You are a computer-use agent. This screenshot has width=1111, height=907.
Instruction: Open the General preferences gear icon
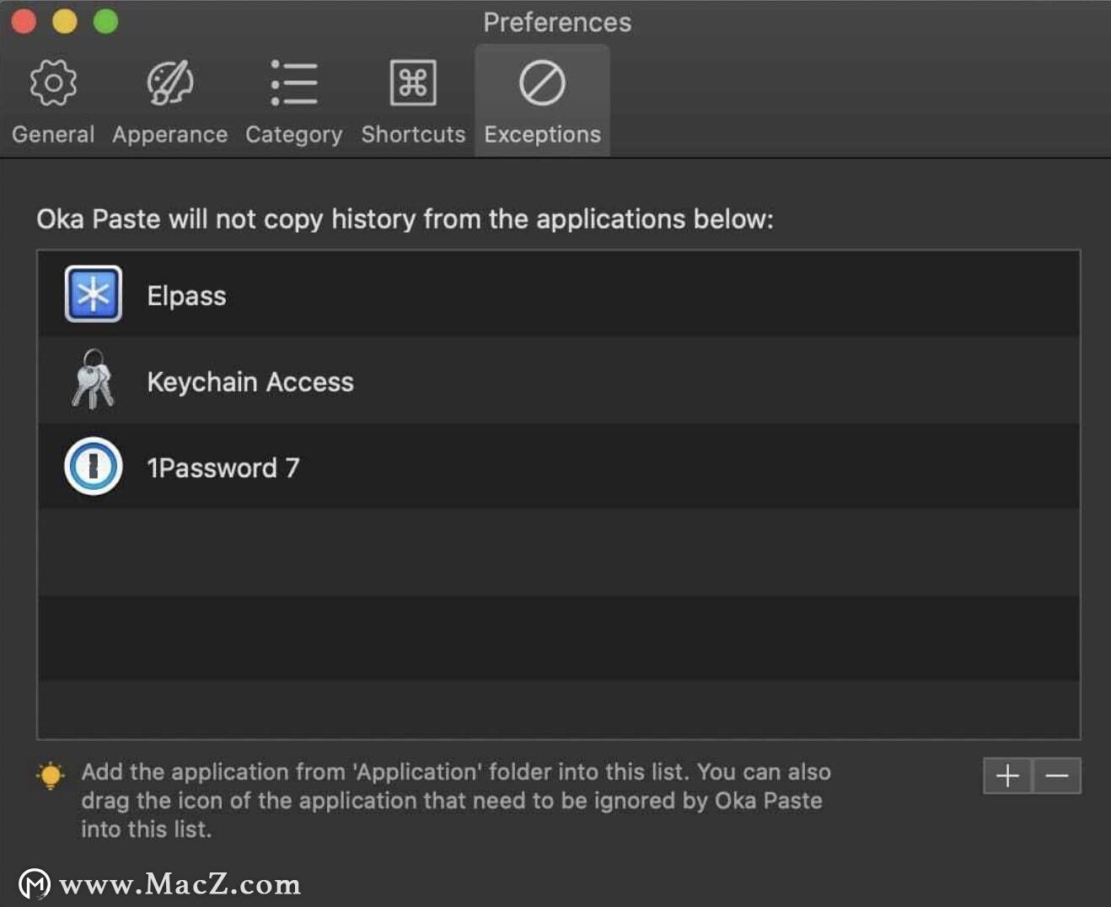point(53,83)
